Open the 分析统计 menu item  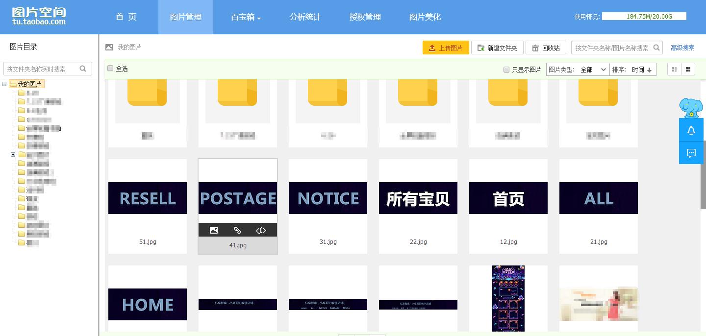[305, 16]
